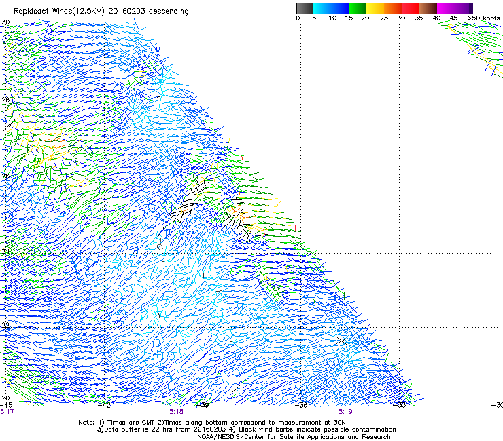Viewport: 503px width, 441px height.
Task: Click the latitude label '26'
Action: [5, 176]
